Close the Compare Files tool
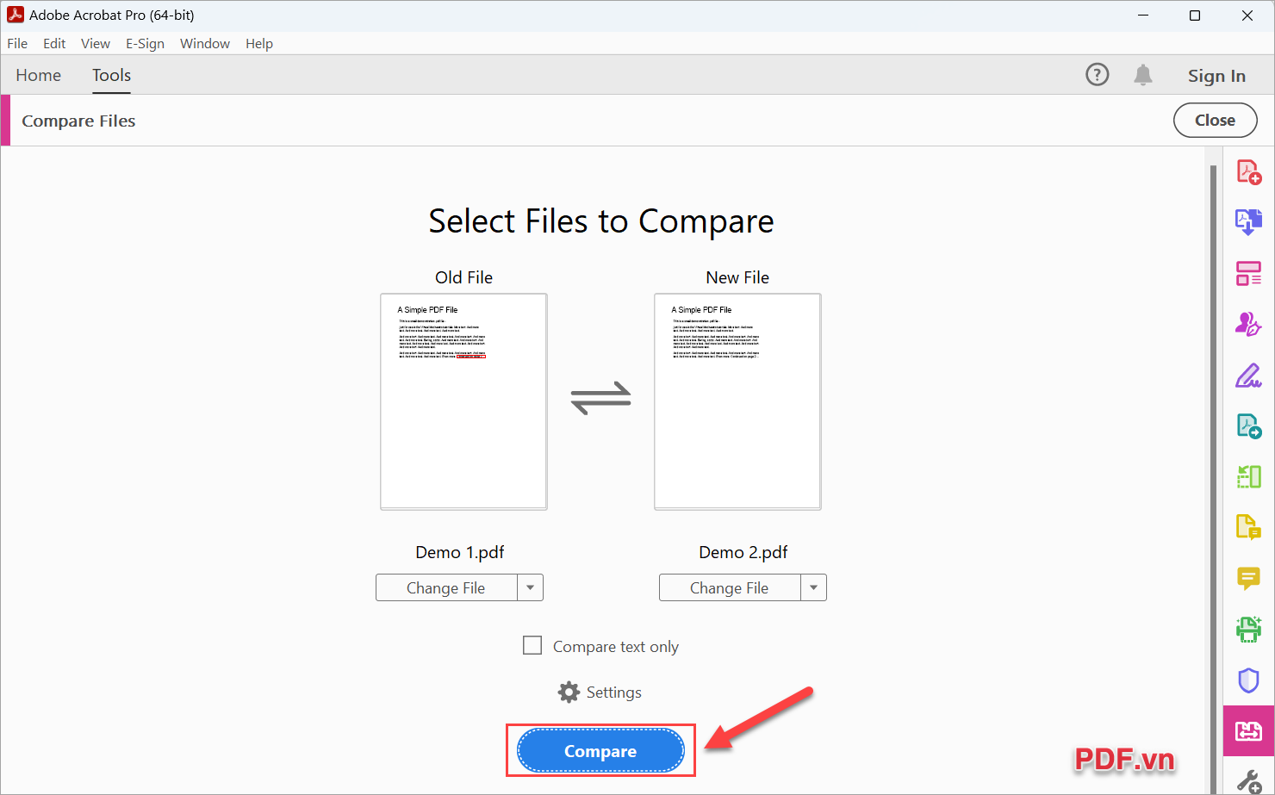 [x=1215, y=121]
